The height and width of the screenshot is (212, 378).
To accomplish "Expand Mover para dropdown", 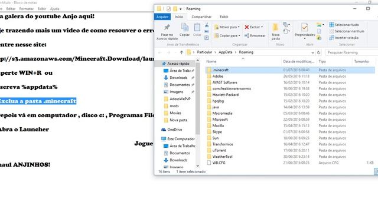I will point(239,27).
